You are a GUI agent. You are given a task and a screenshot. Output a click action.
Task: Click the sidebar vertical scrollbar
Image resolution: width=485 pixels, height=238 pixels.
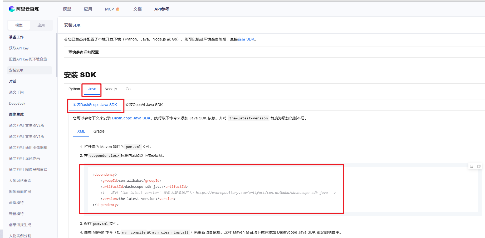[57, 55]
